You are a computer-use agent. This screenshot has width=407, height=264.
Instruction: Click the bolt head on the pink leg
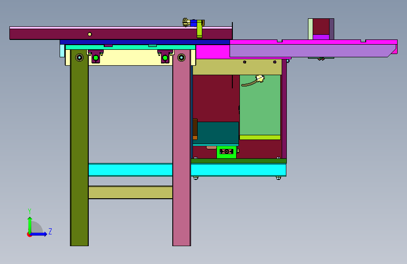(x=182, y=57)
